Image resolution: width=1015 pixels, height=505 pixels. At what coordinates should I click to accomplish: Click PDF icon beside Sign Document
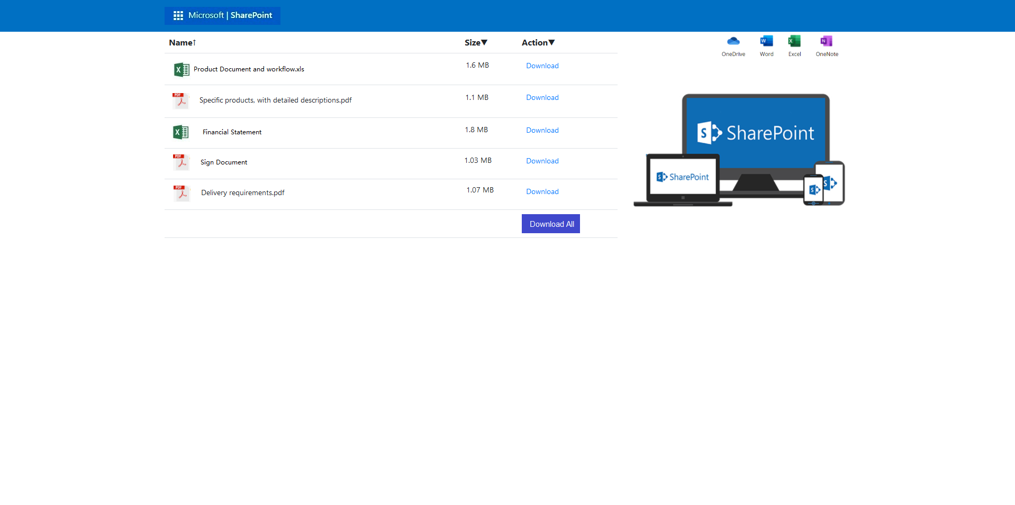point(182,162)
